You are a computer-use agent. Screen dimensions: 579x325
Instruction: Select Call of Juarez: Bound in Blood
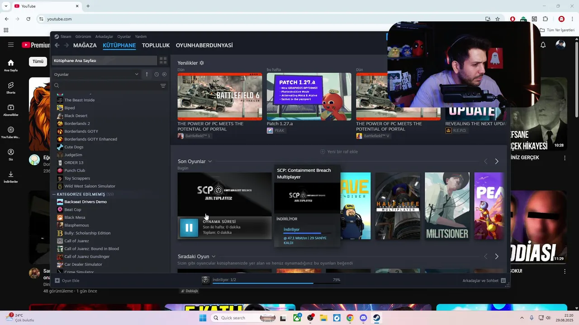click(91, 249)
